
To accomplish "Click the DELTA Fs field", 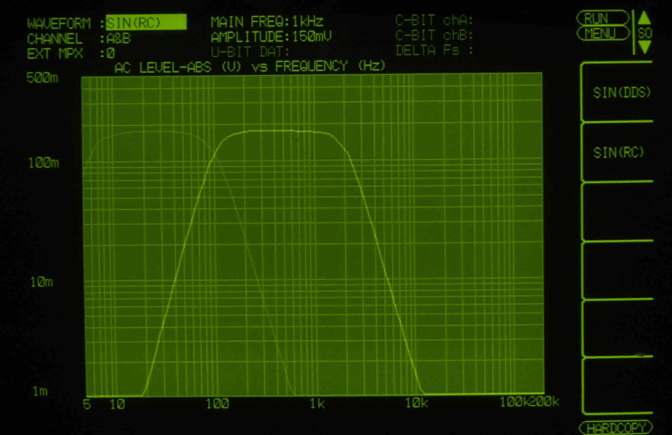I will pyautogui.click(x=434, y=50).
